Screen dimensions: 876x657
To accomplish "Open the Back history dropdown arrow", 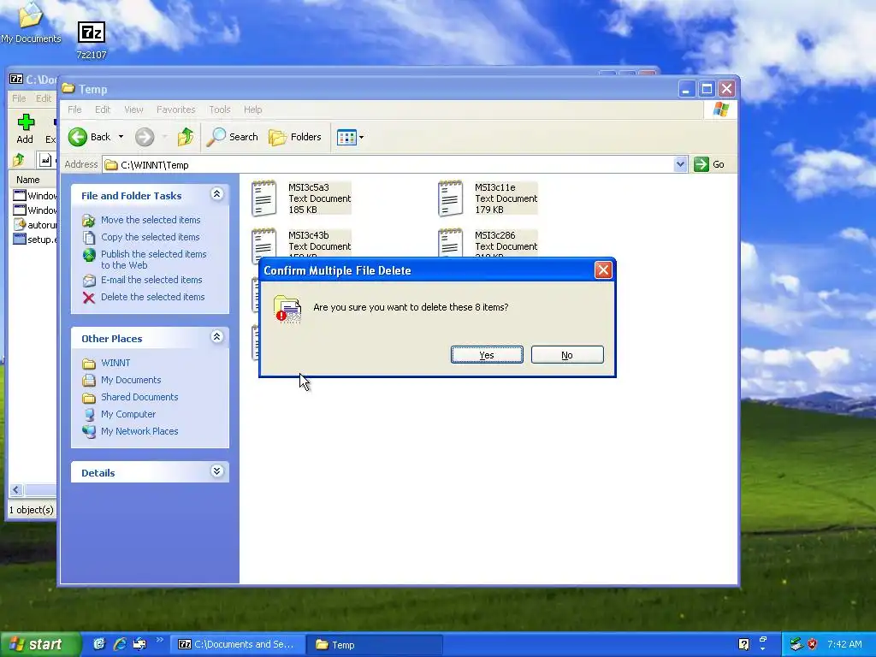I will [121, 137].
